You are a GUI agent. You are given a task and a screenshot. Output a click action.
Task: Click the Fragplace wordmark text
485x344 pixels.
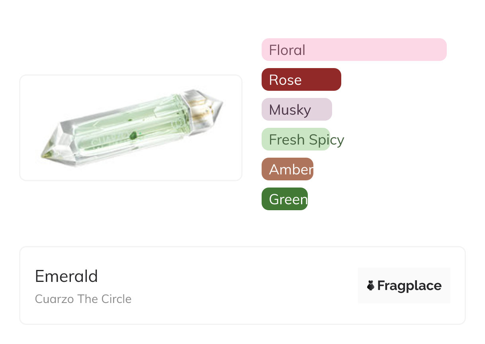(x=409, y=286)
